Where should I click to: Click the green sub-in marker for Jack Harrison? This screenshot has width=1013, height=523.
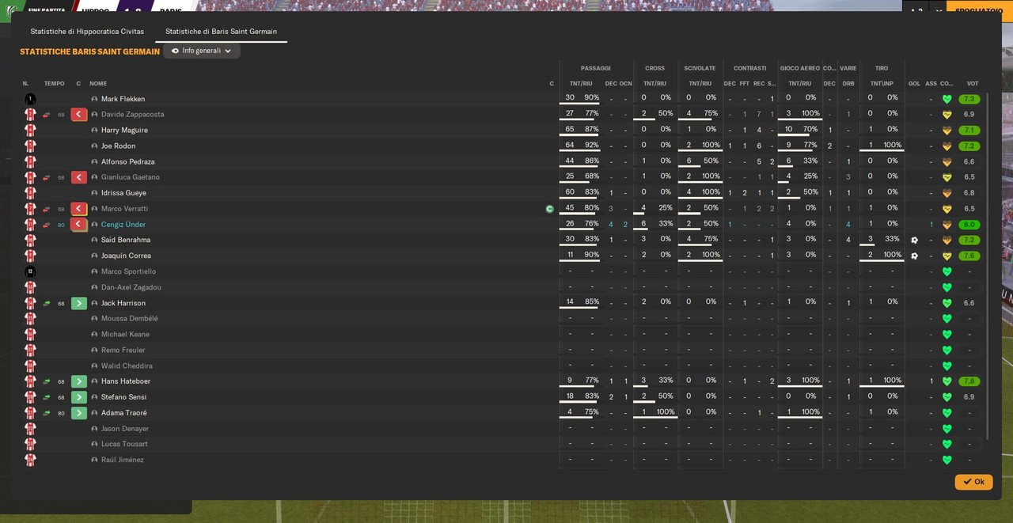pos(47,303)
